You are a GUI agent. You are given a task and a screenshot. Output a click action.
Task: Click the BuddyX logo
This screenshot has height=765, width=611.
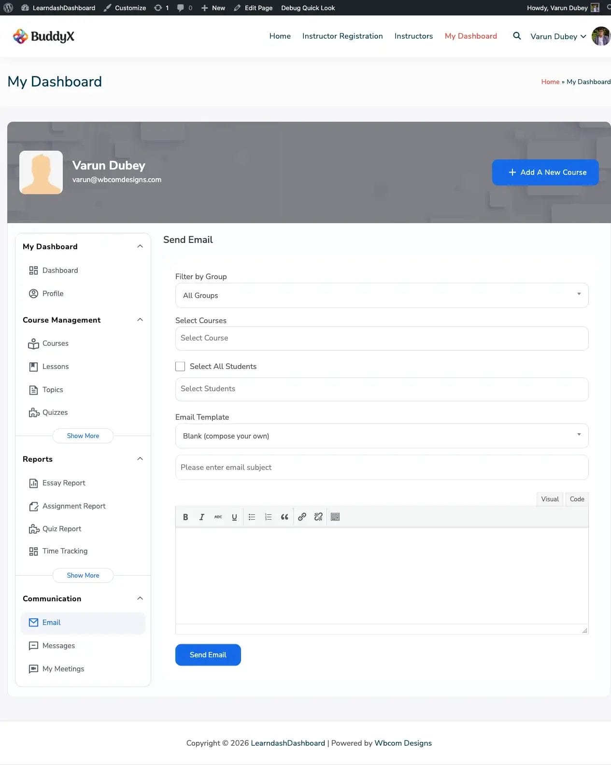coord(43,36)
